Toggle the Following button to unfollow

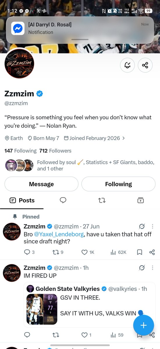click(118, 184)
